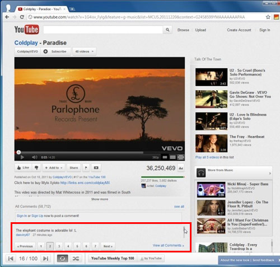
Task: Close the Coldplay - Paradise tab
Action: [64, 9]
